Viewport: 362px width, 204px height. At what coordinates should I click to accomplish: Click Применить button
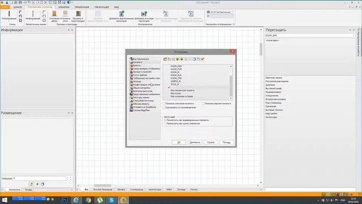[x=195, y=142]
